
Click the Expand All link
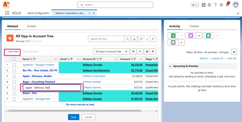(x=217, y=58)
